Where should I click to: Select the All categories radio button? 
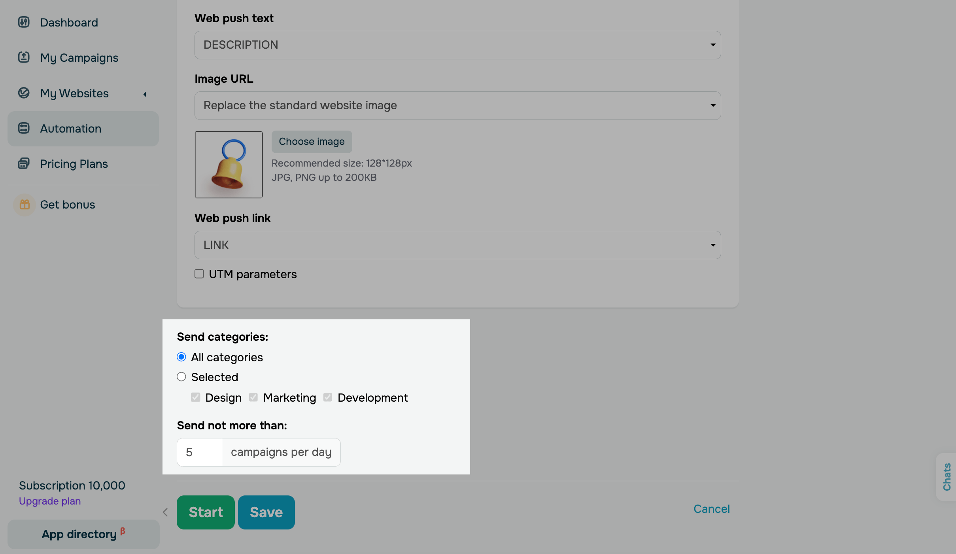tap(181, 357)
